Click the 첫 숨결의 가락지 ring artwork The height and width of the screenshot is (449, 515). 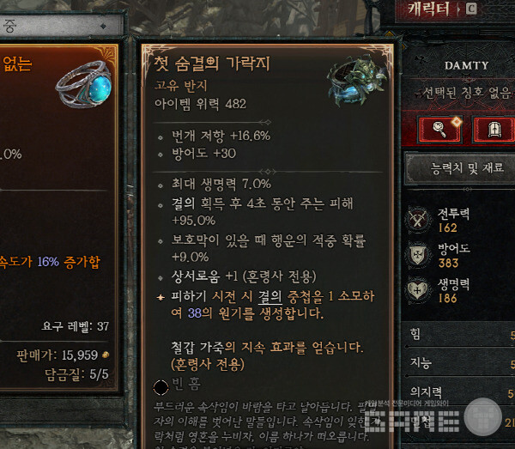tap(356, 81)
